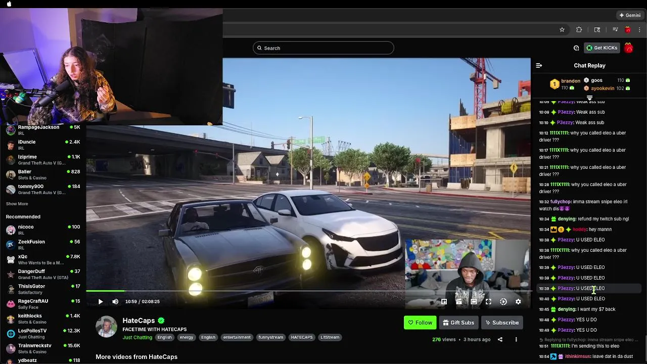Mute the video player volume
This screenshot has width=647, height=364.
115,302
